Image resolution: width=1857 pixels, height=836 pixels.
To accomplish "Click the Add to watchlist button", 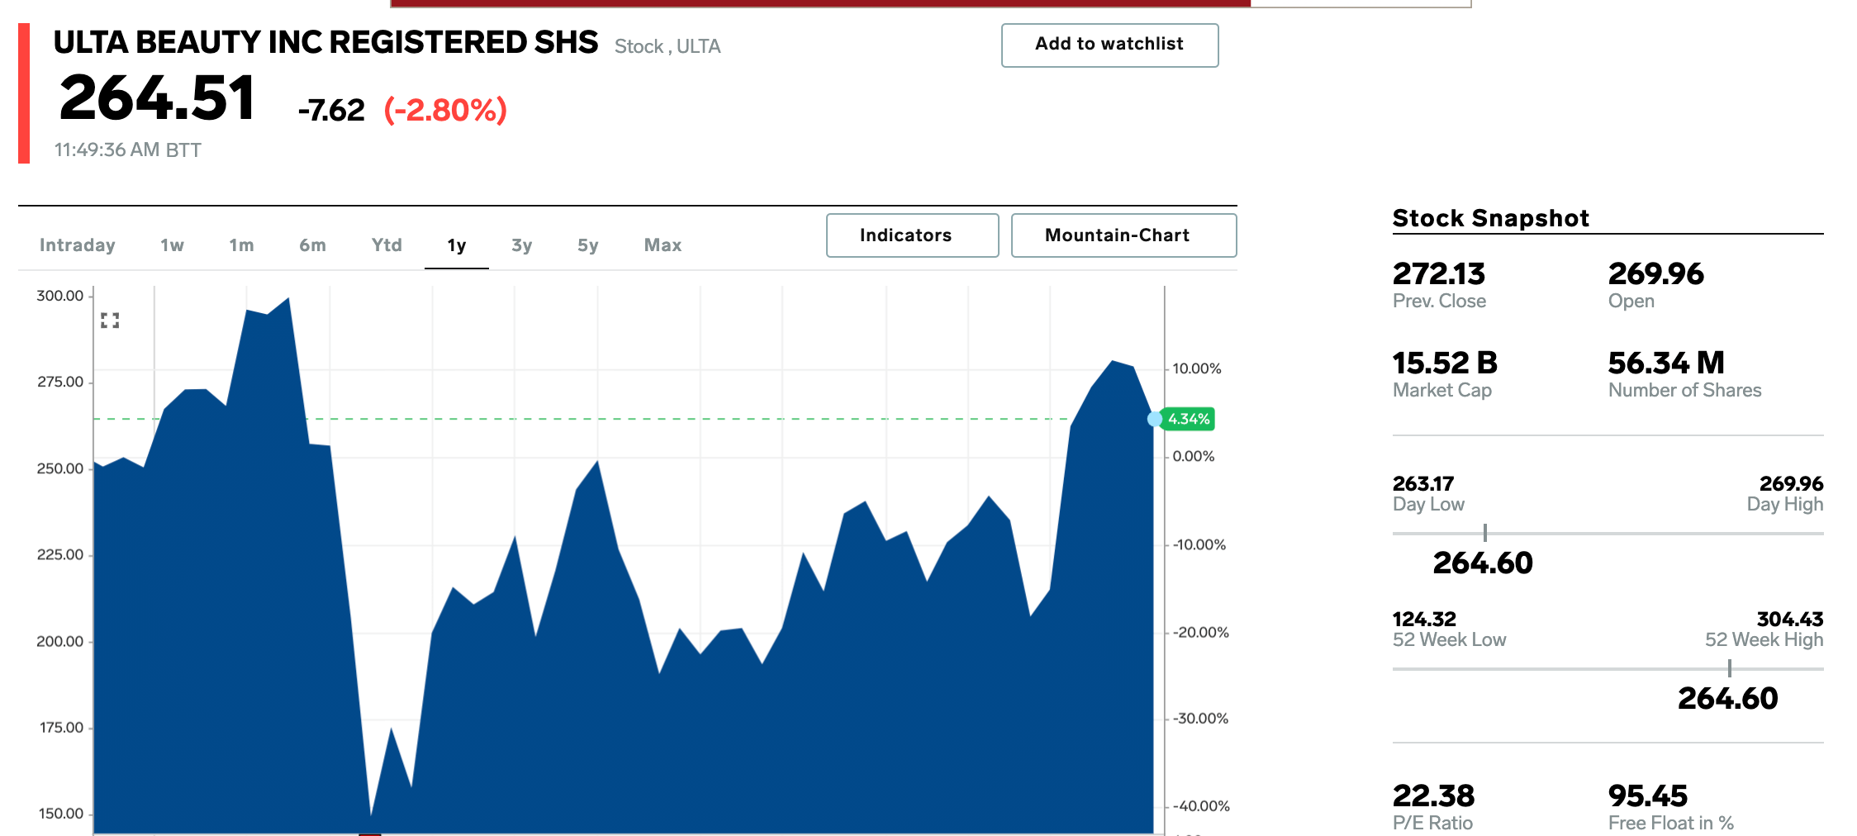I will (x=1109, y=45).
